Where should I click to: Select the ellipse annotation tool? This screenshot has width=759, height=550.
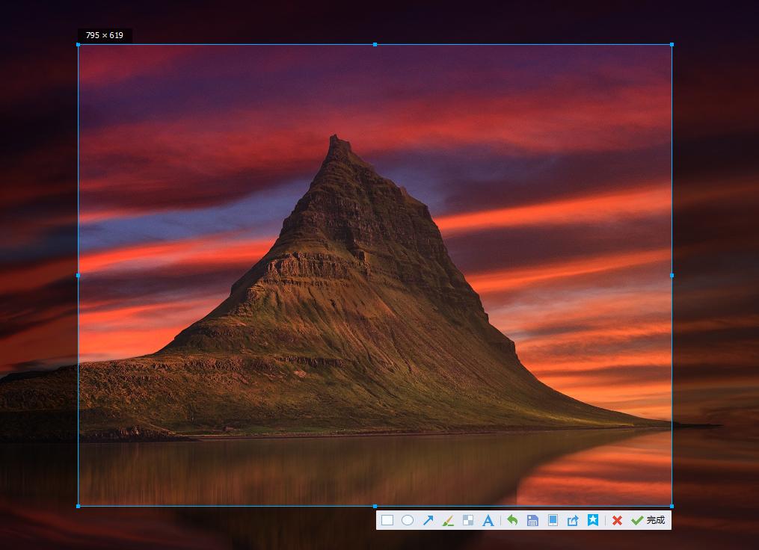coord(408,520)
